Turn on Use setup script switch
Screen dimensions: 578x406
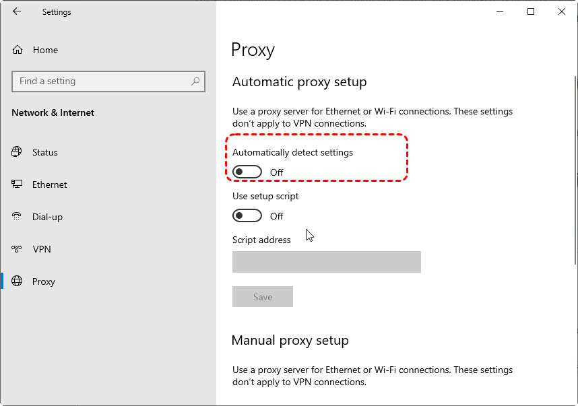(x=247, y=216)
